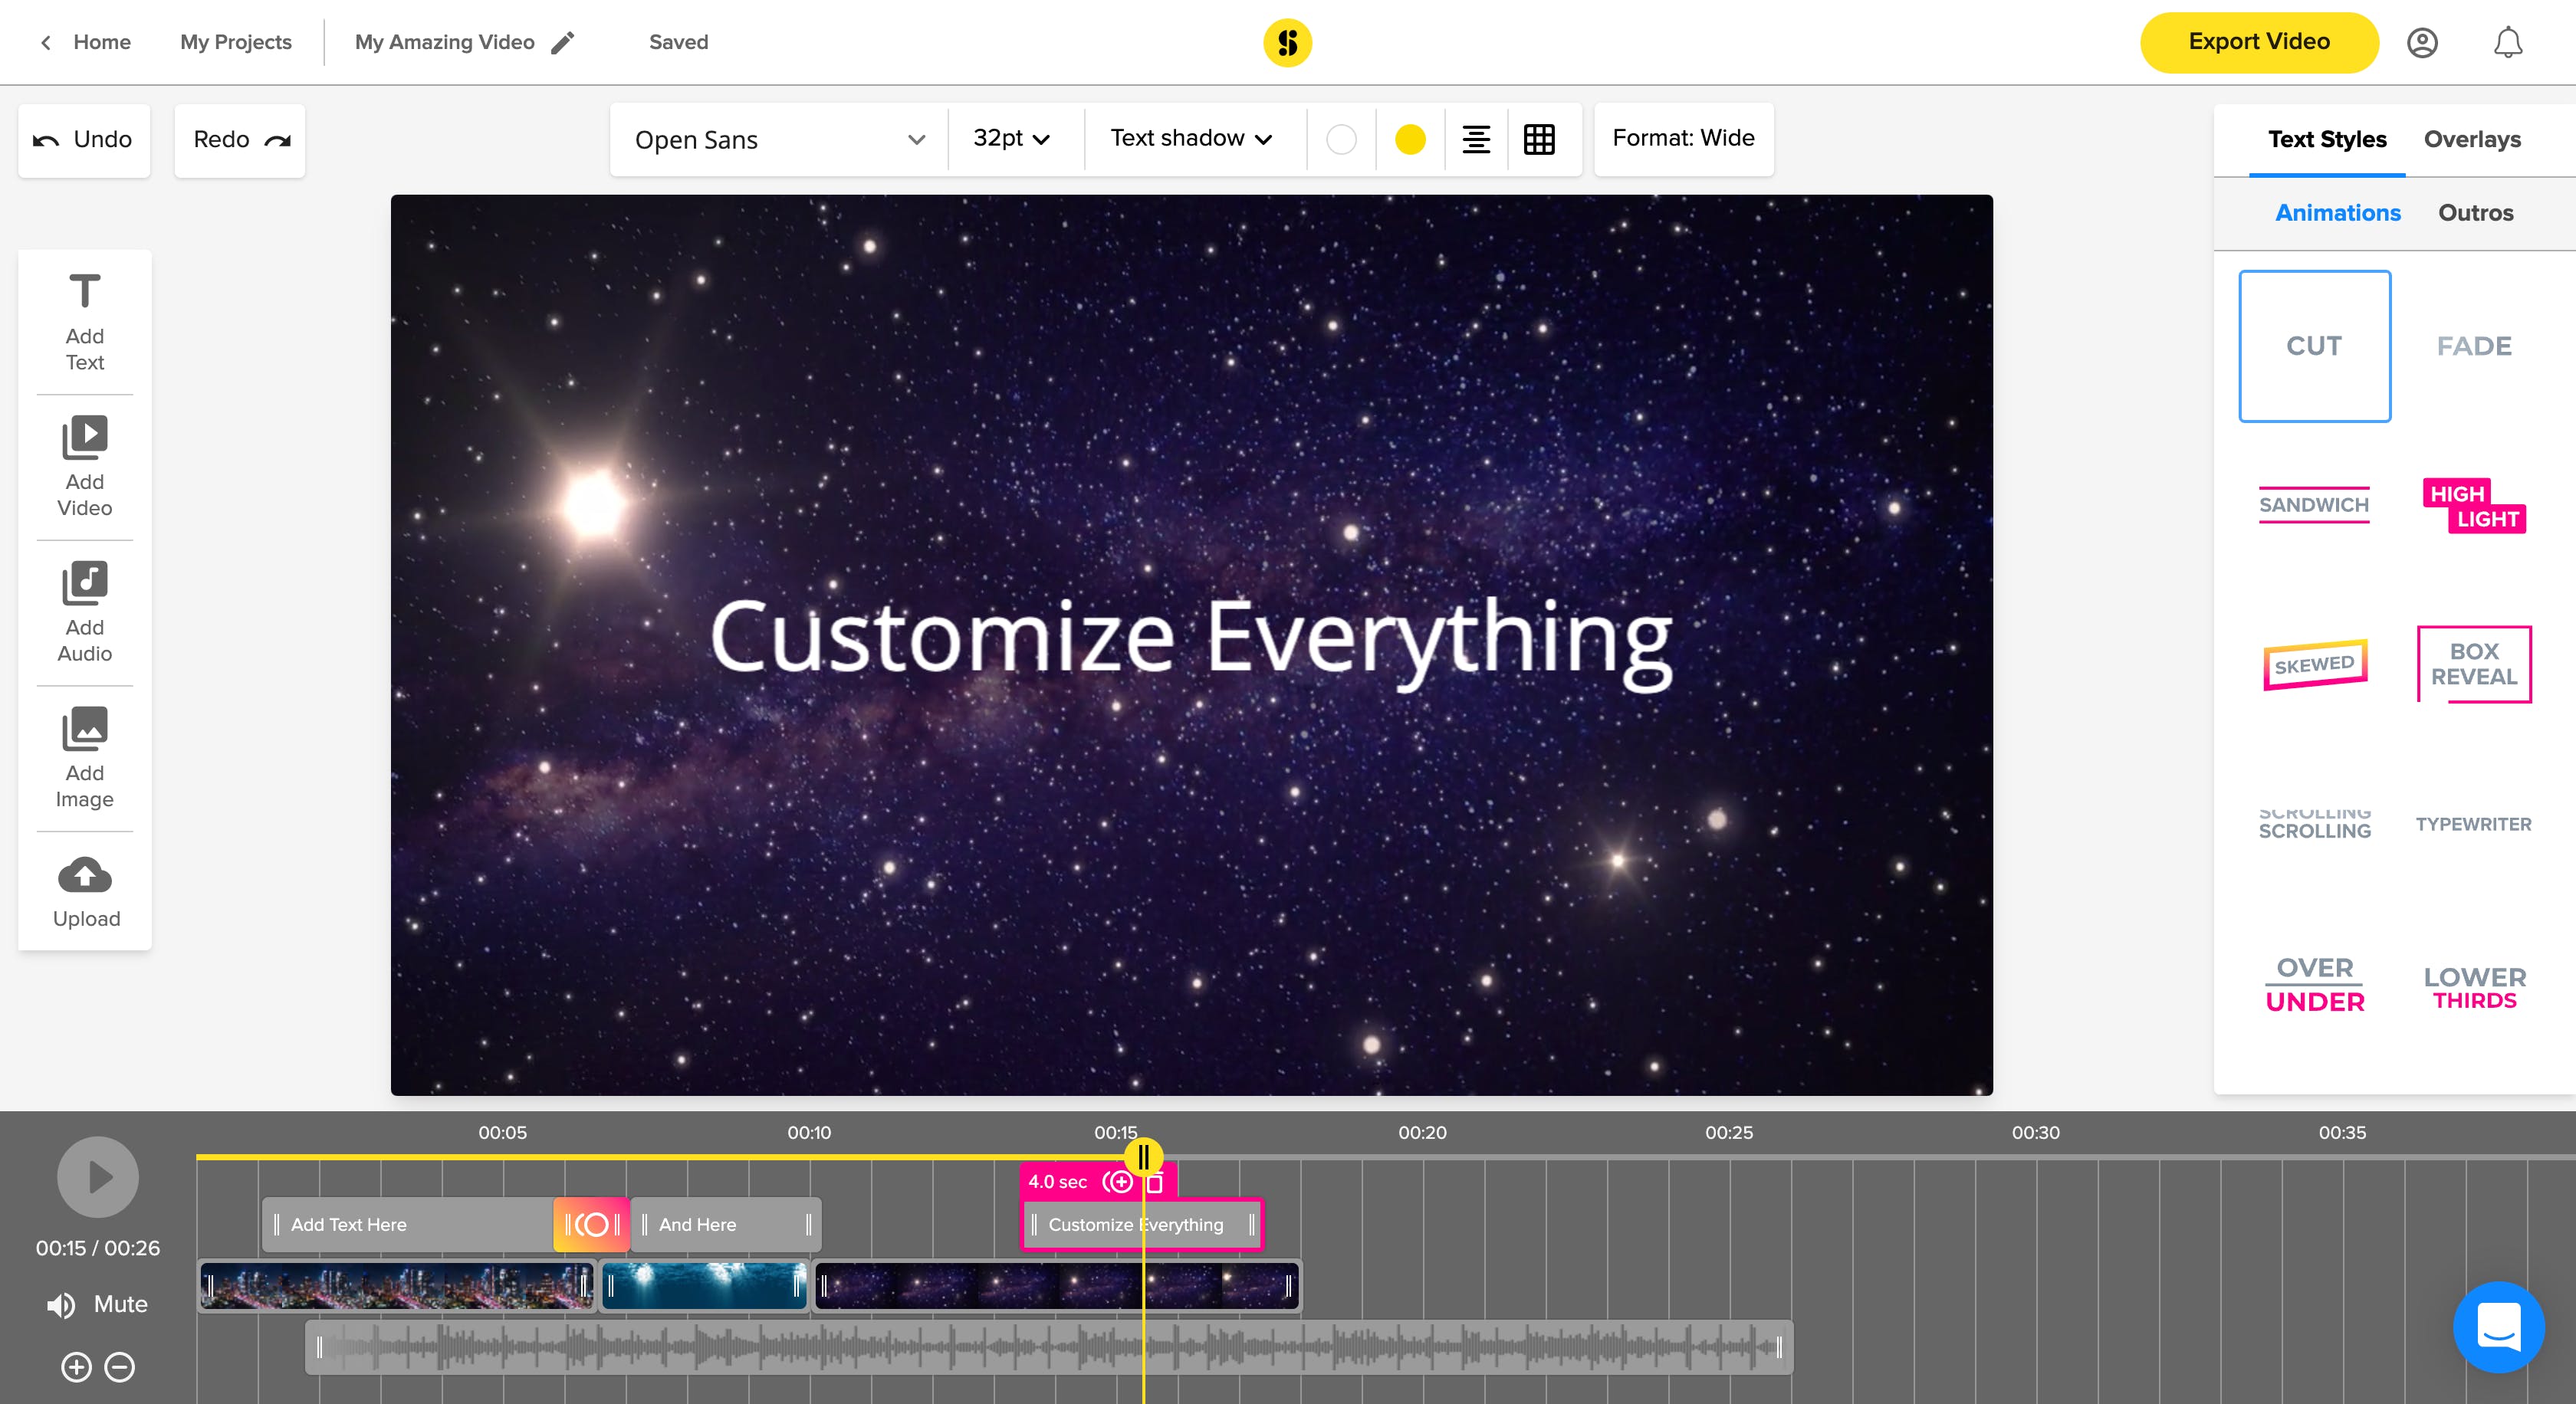Delete selected clip with trash icon
Image resolution: width=2576 pixels, height=1404 pixels.
point(1155,1183)
